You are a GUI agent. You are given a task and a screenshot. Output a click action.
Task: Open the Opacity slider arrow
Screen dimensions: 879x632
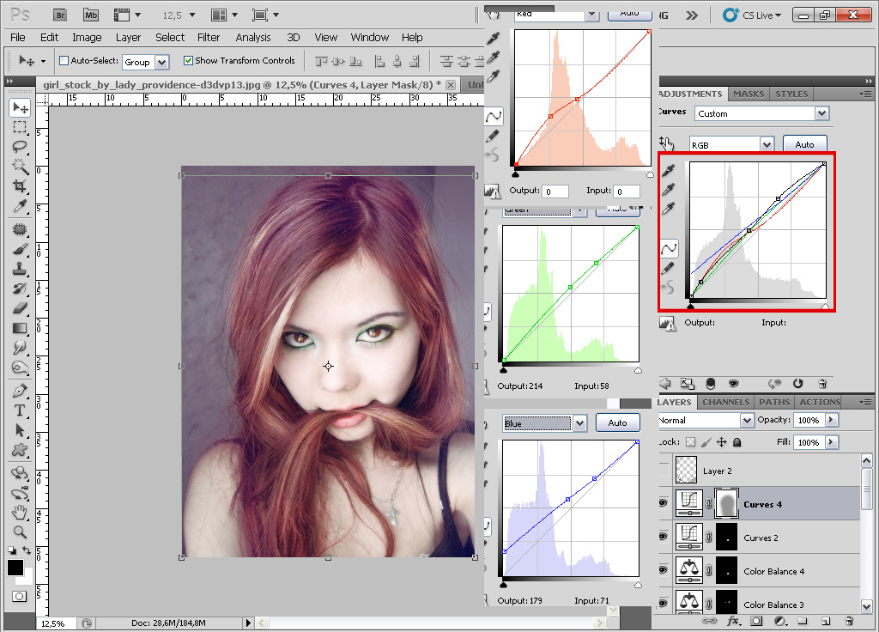tap(832, 419)
